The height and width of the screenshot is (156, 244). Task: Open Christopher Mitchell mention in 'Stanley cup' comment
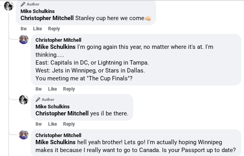point(47,18)
